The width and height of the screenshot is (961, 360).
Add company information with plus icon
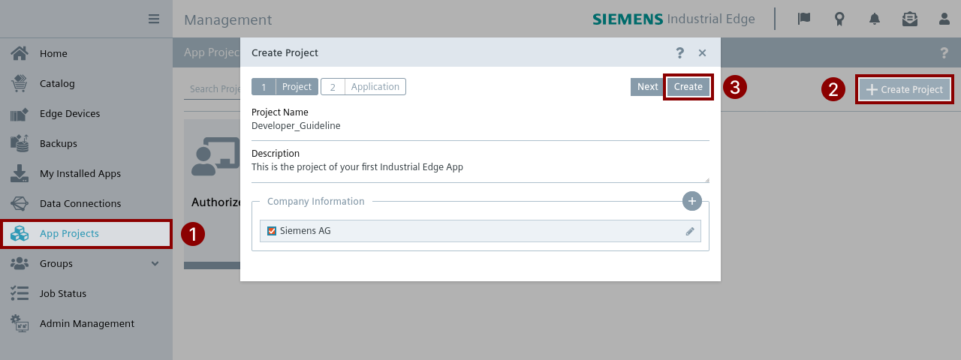(x=691, y=201)
